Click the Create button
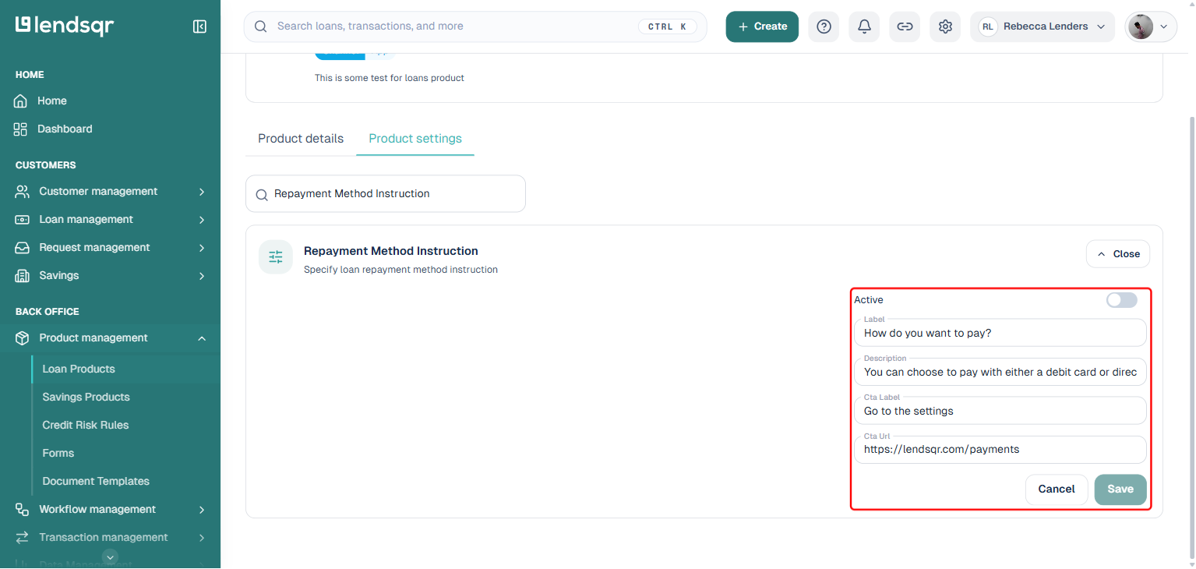The height and width of the screenshot is (569, 1196). pyautogui.click(x=762, y=27)
